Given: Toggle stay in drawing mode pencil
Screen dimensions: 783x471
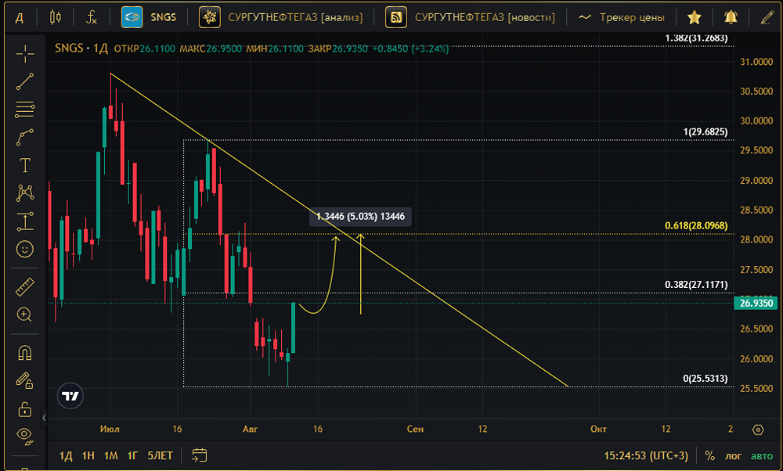Looking at the screenshot, I should [24, 381].
